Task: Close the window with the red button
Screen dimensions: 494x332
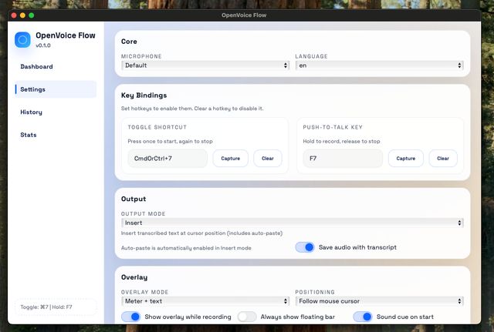Action: pos(14,15)
